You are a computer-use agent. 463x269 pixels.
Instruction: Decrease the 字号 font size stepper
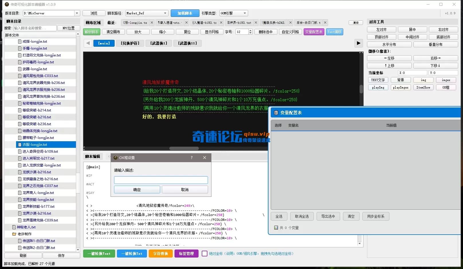[250, 33]
